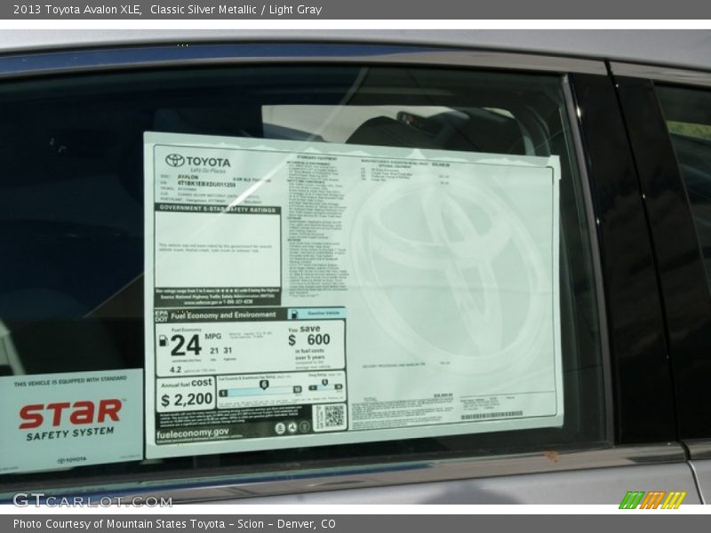Screen dimensions: 711x533
Task: Click the Gasoline Vehicle fuel pump icon
Action: [x=296, y=314]
